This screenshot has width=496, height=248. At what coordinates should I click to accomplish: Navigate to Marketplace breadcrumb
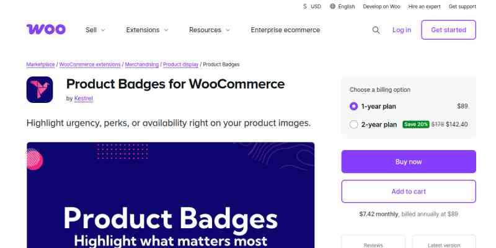click(x=41, y=64)
